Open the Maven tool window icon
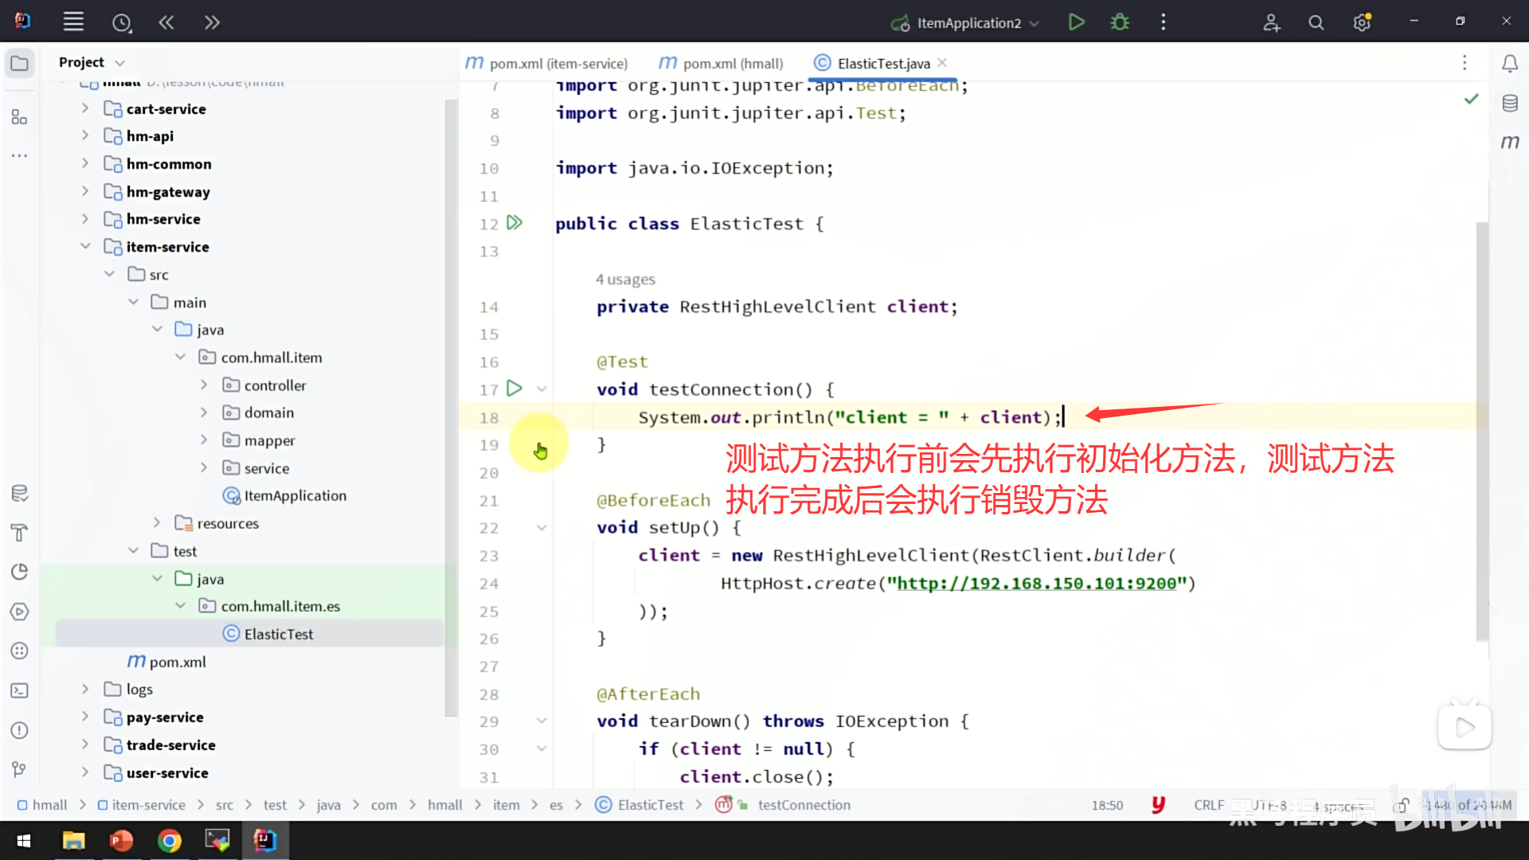Image resolution: width=1529 pixels, height=860 pixels. click(x=1510, y=142)
